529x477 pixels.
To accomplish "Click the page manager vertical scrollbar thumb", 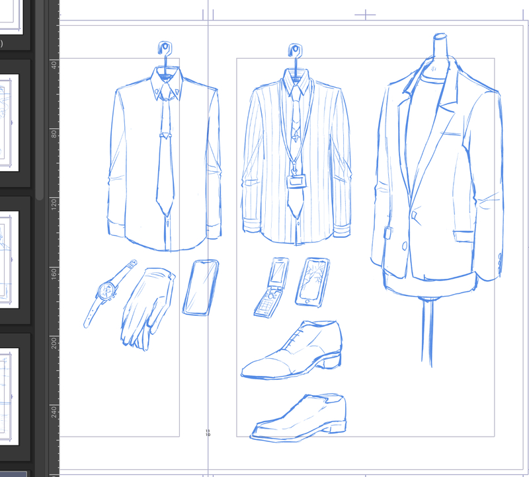I will pyautogui.click(x=40, y=100).
